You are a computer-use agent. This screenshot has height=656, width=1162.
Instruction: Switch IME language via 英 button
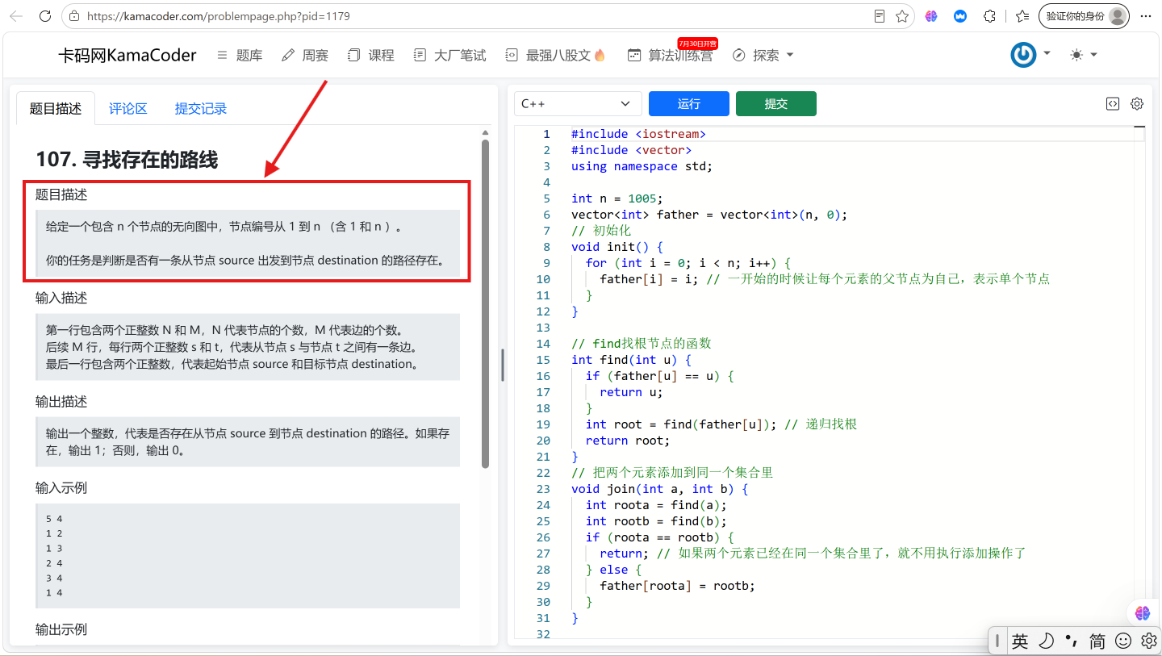(1020, 641)
